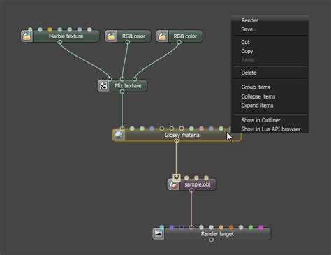Select the sample.obj node label
The height and width of the screenshot is (255, 331).
(198, 184)
